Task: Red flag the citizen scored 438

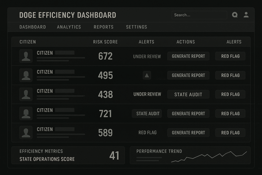Action: pos(231,94)
